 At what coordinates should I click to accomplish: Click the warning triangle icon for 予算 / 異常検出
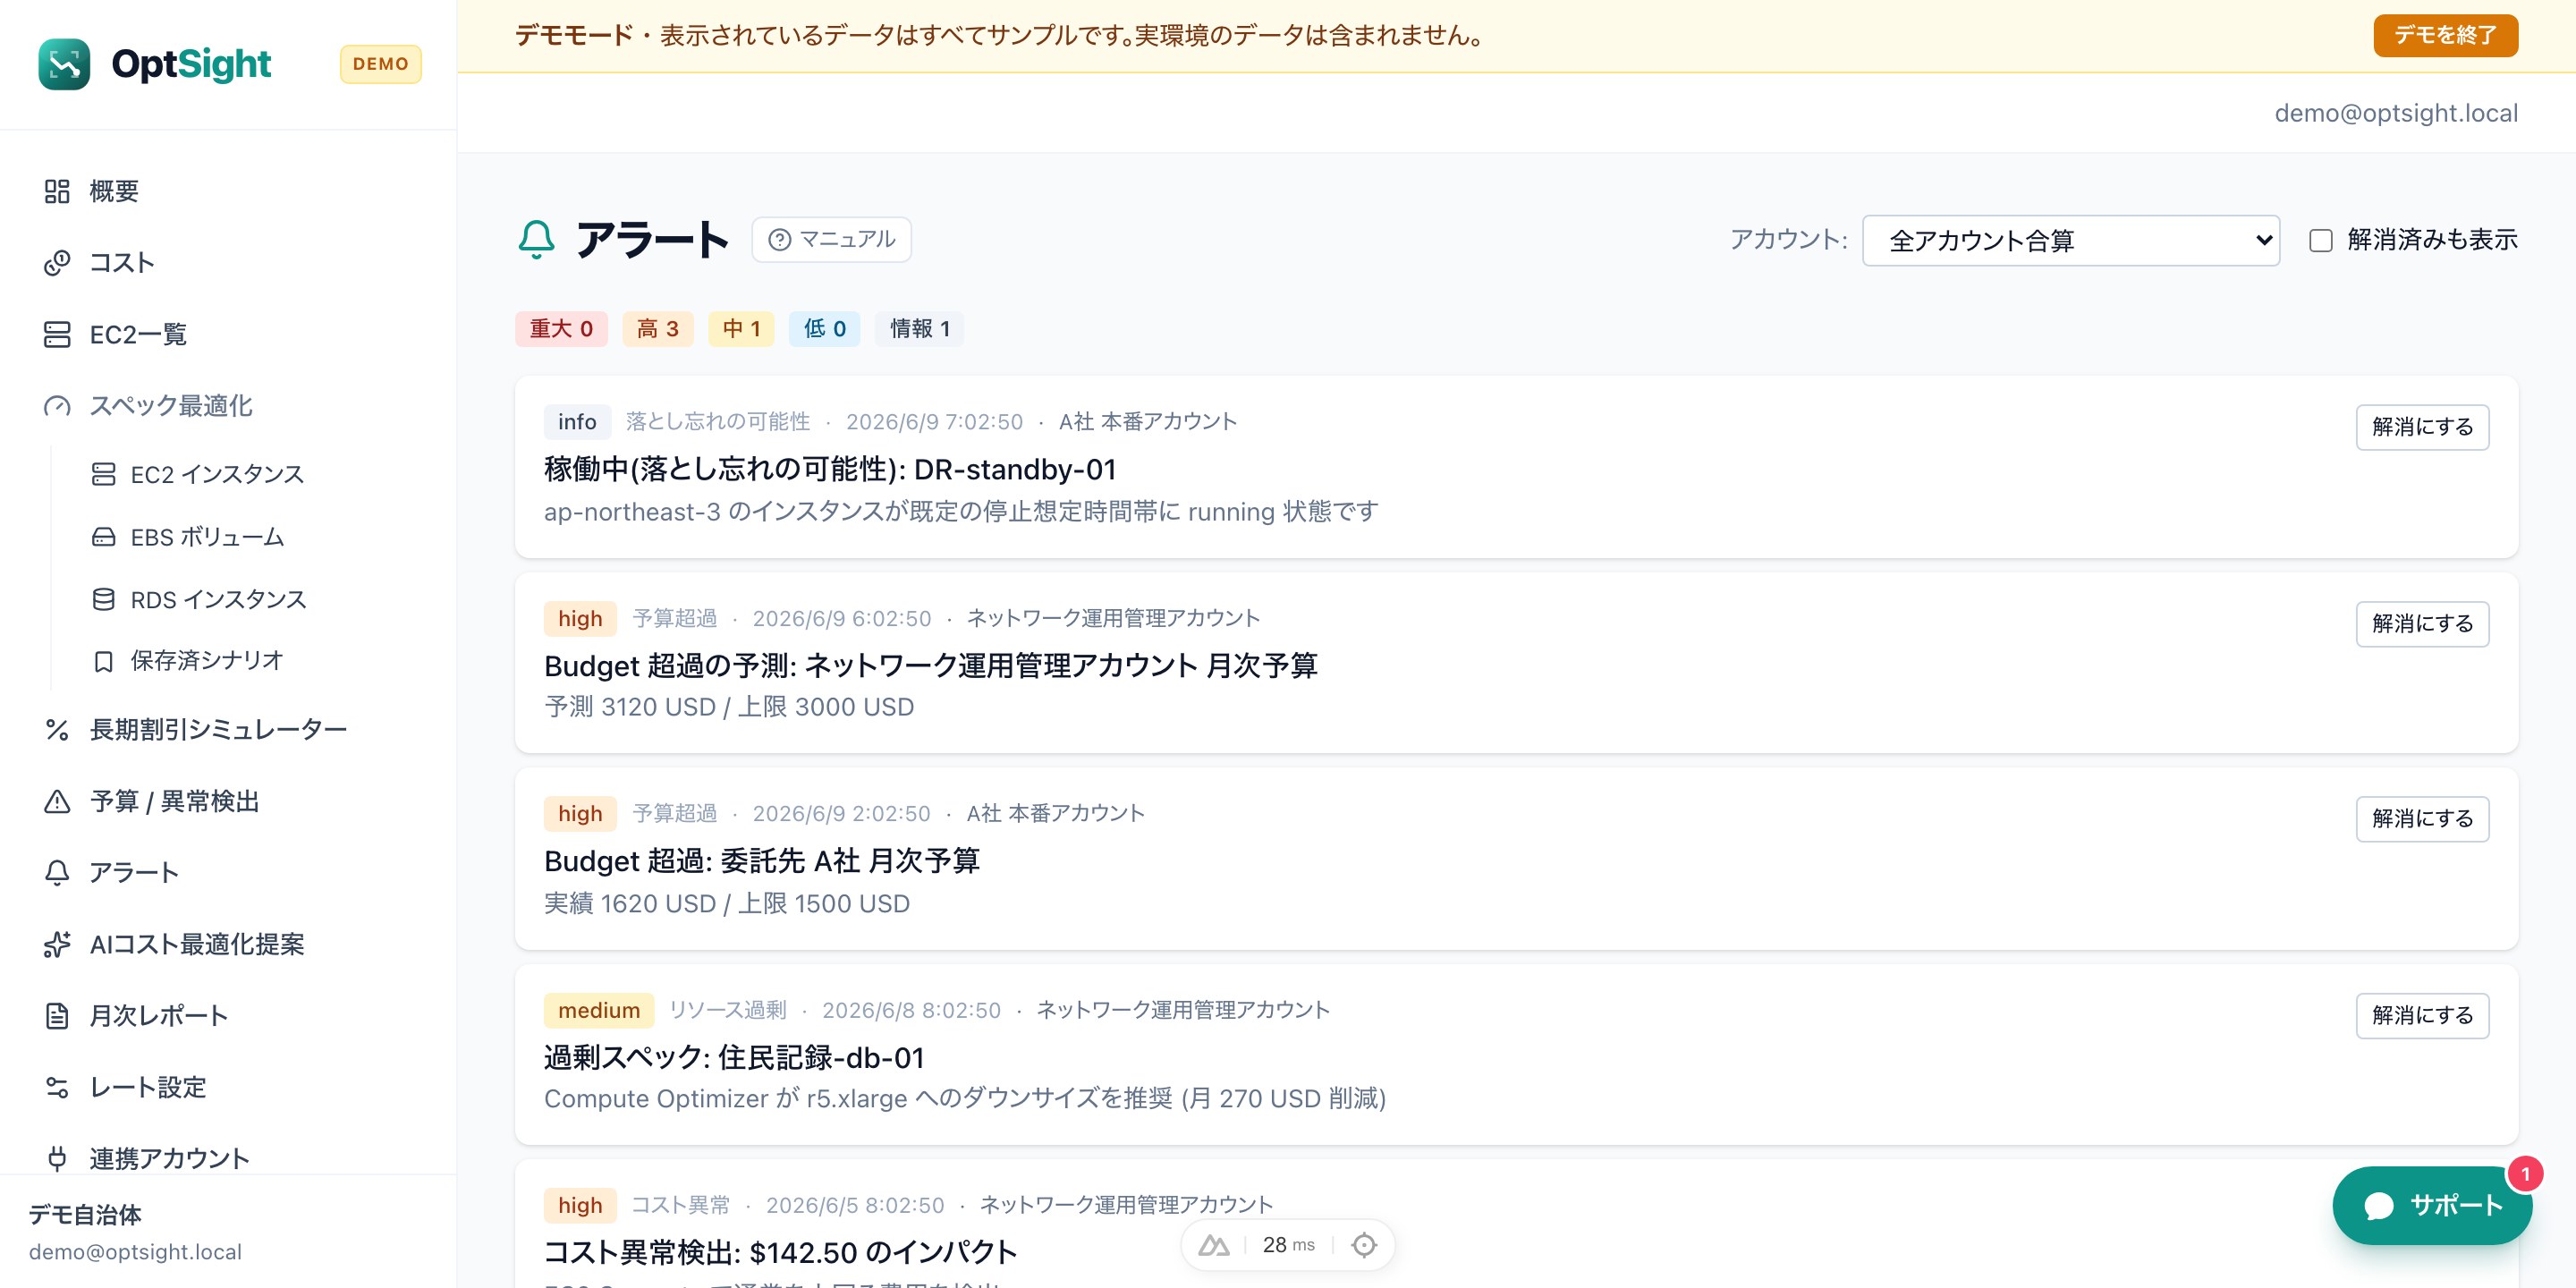pyautogui.click(x=57, y=802)
